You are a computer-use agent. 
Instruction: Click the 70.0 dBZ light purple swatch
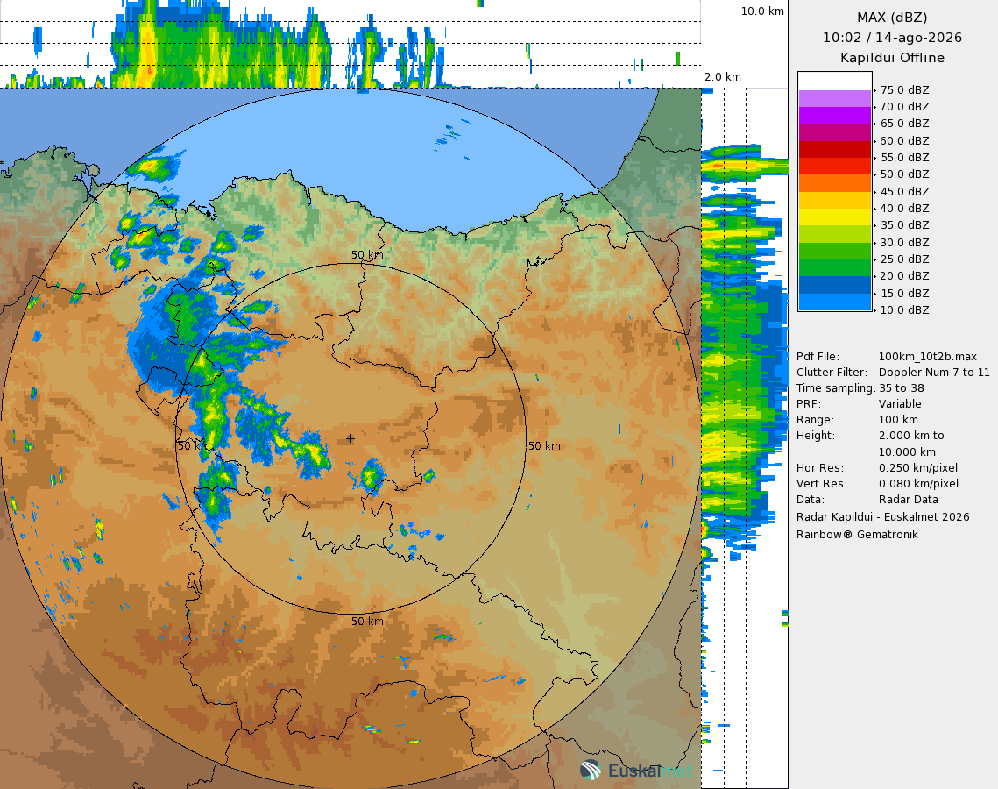tap(834, 99)
